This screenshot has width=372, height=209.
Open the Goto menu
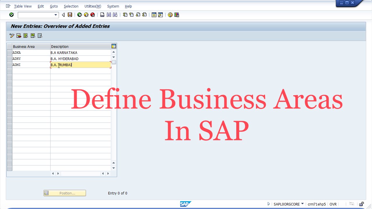coord(54,6)
